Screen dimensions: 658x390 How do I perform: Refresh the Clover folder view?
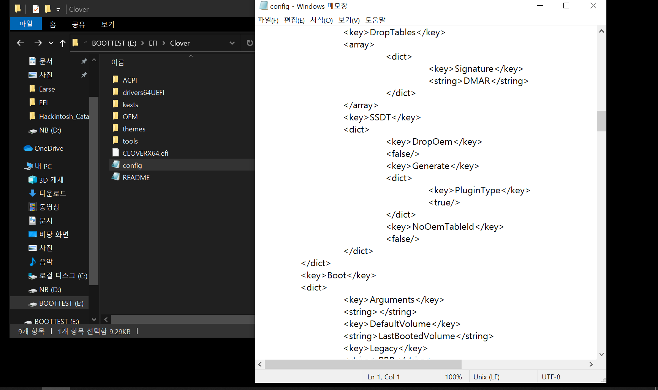coord(250,43)
